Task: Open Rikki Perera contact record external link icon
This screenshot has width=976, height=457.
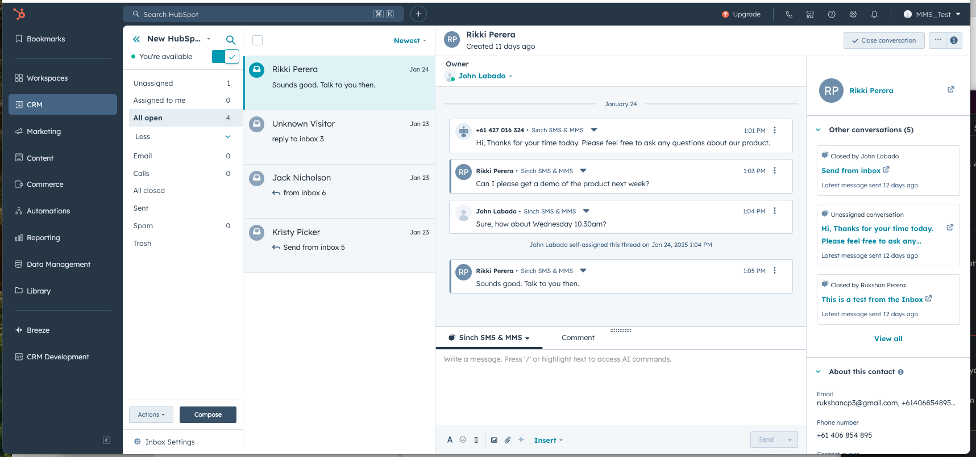Action: pos(950,90)
